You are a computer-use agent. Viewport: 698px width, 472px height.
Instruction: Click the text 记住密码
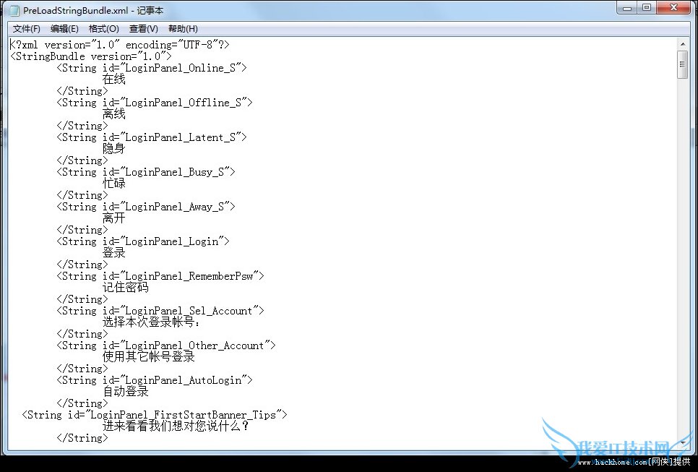pyautogui.click(x=126, y=288)
